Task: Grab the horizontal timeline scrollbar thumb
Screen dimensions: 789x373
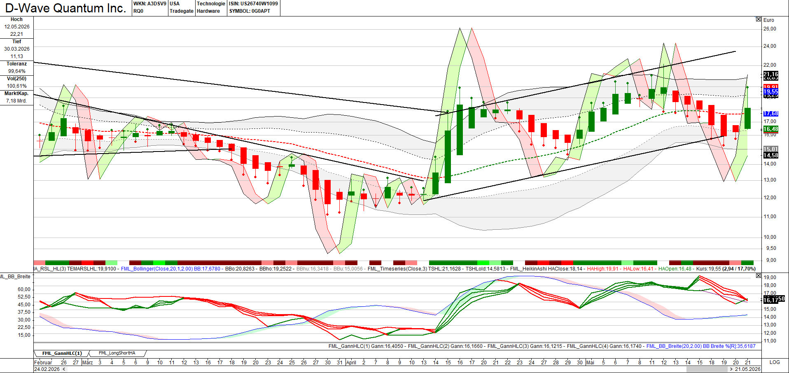Action: [707, 369]
